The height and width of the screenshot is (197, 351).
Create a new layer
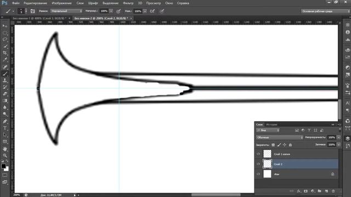326,191
